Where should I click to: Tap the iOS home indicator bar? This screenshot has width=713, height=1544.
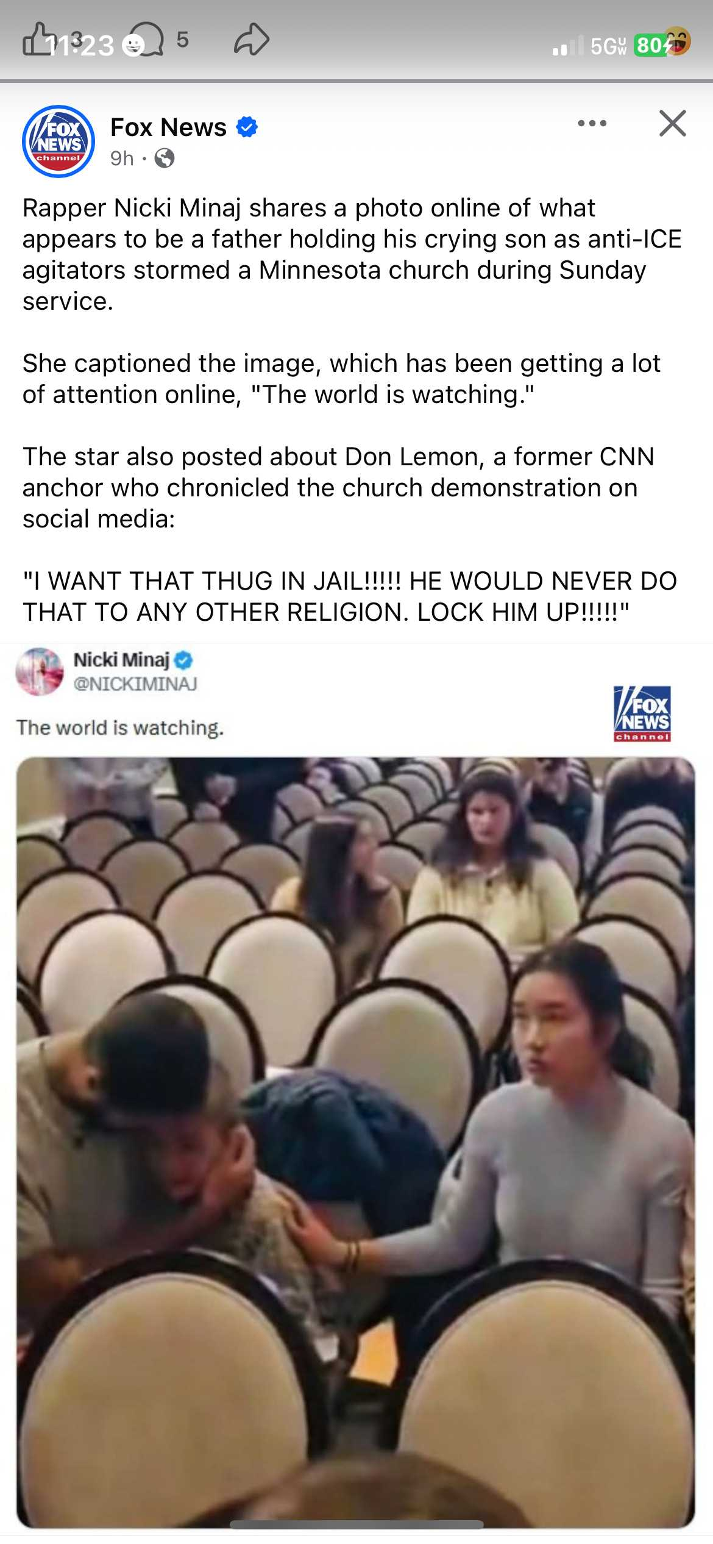(357, 1524)
